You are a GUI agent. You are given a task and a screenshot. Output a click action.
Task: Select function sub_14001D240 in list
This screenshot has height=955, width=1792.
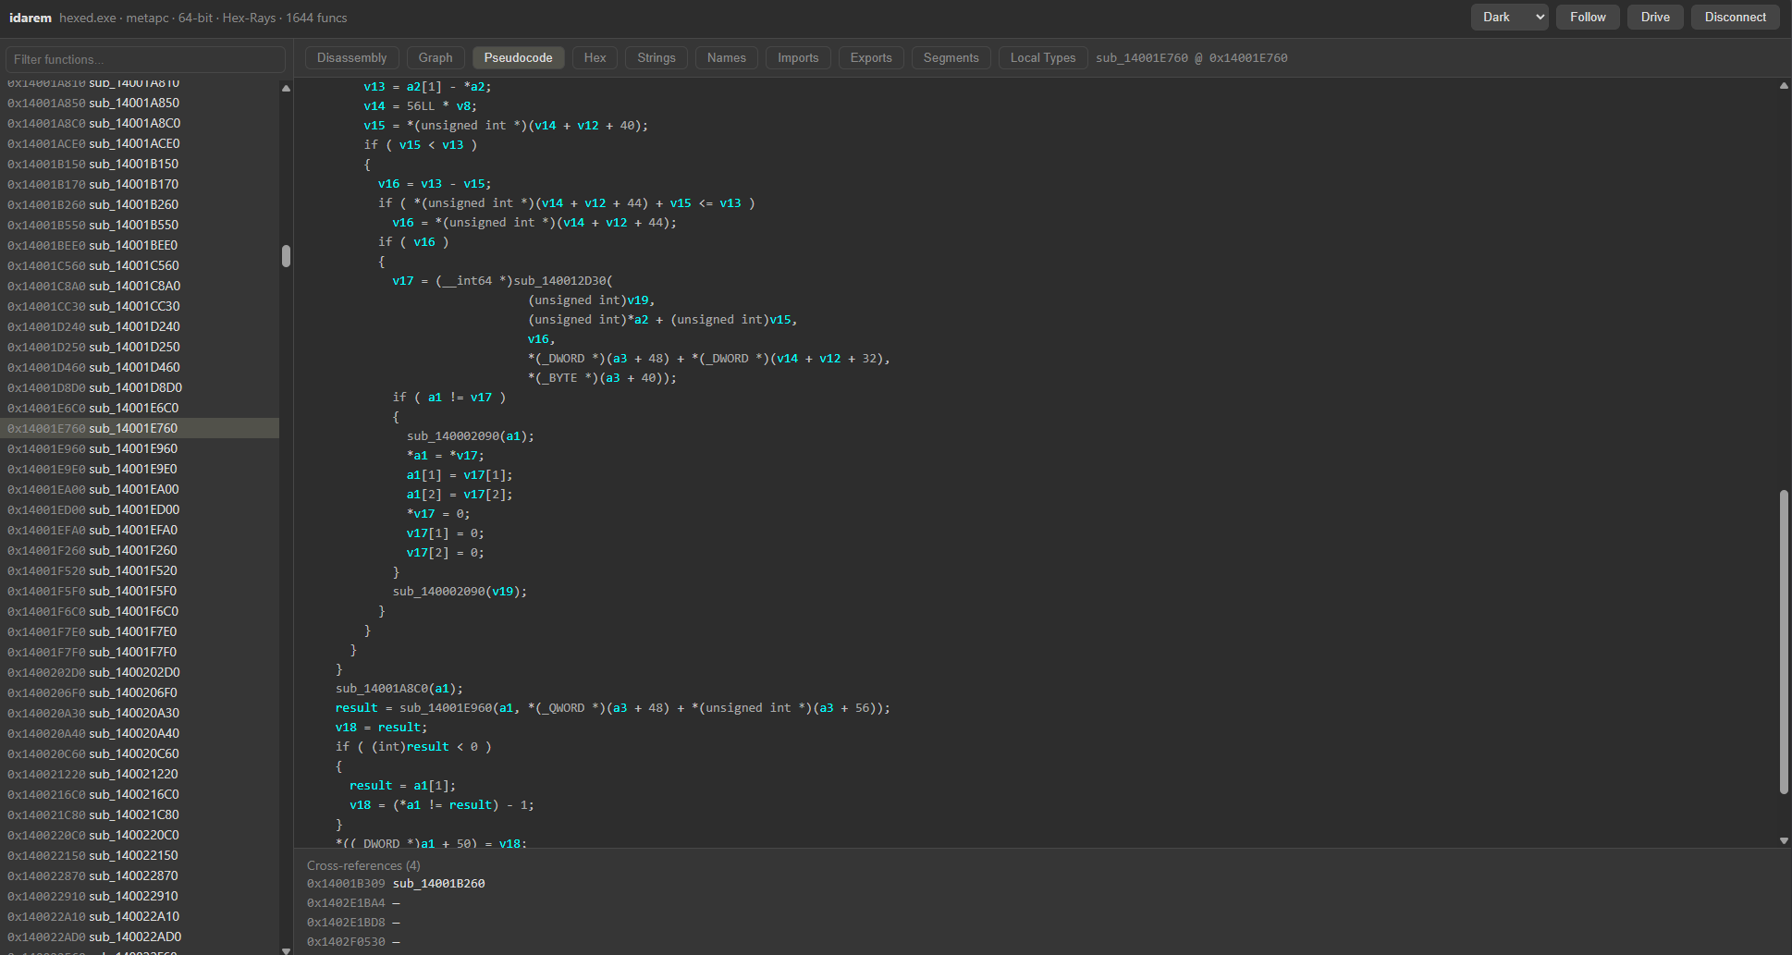point(140,326)
